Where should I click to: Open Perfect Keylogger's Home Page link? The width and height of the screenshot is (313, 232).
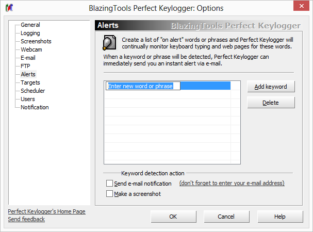[x=47, y=211]
